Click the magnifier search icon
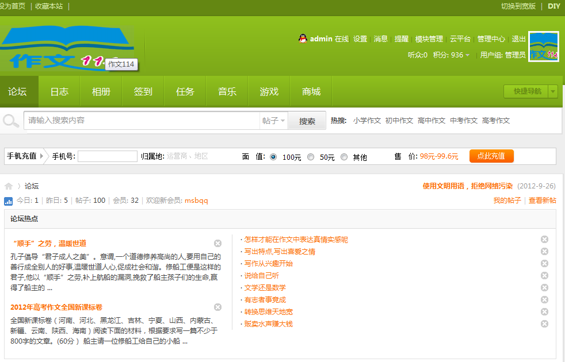Viewport: 565px width, 362px height. click(x=11, y=121)
